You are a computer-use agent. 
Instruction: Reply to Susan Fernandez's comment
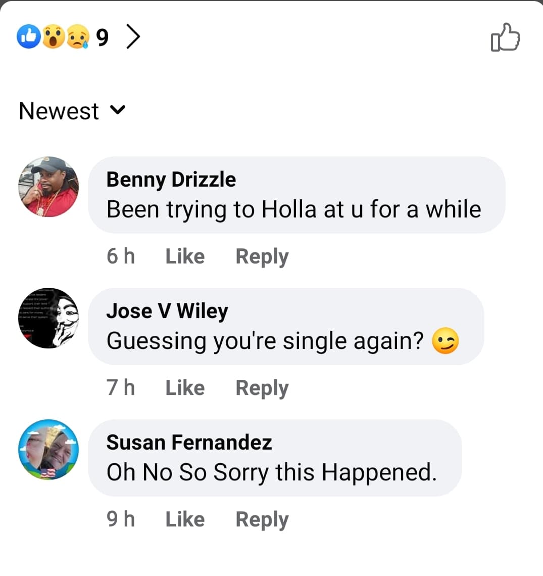click(x=262, y=519)
